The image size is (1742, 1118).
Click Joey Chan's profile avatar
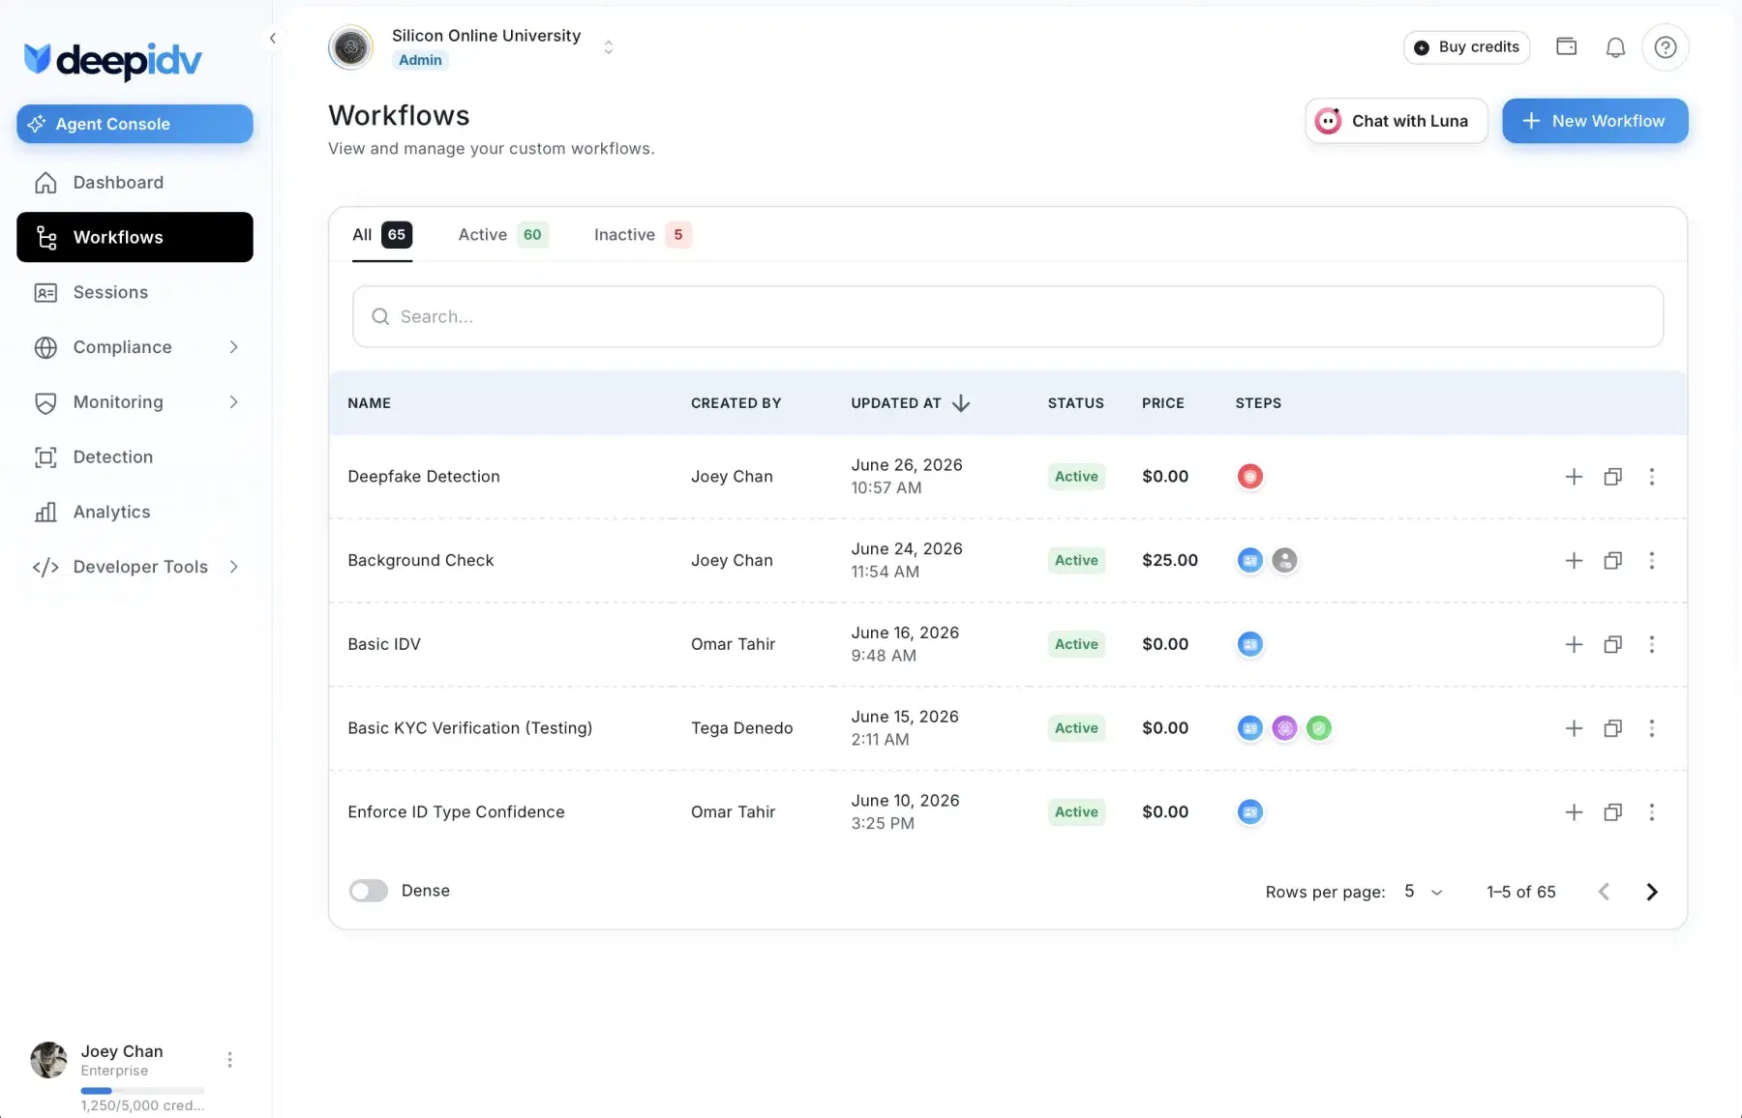coord(48,1060)
